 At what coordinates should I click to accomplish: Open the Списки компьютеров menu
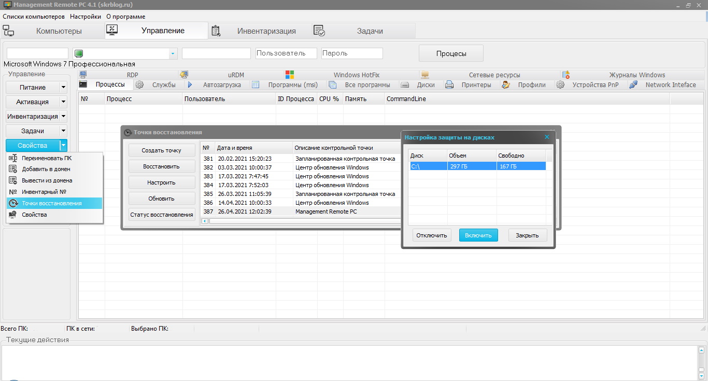(34, 17)
